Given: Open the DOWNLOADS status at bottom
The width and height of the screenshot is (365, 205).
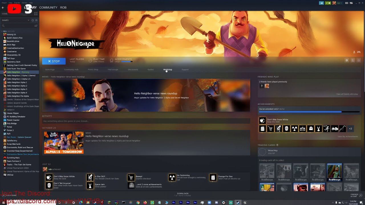Looking at the screenshot, I should point(183,194).
